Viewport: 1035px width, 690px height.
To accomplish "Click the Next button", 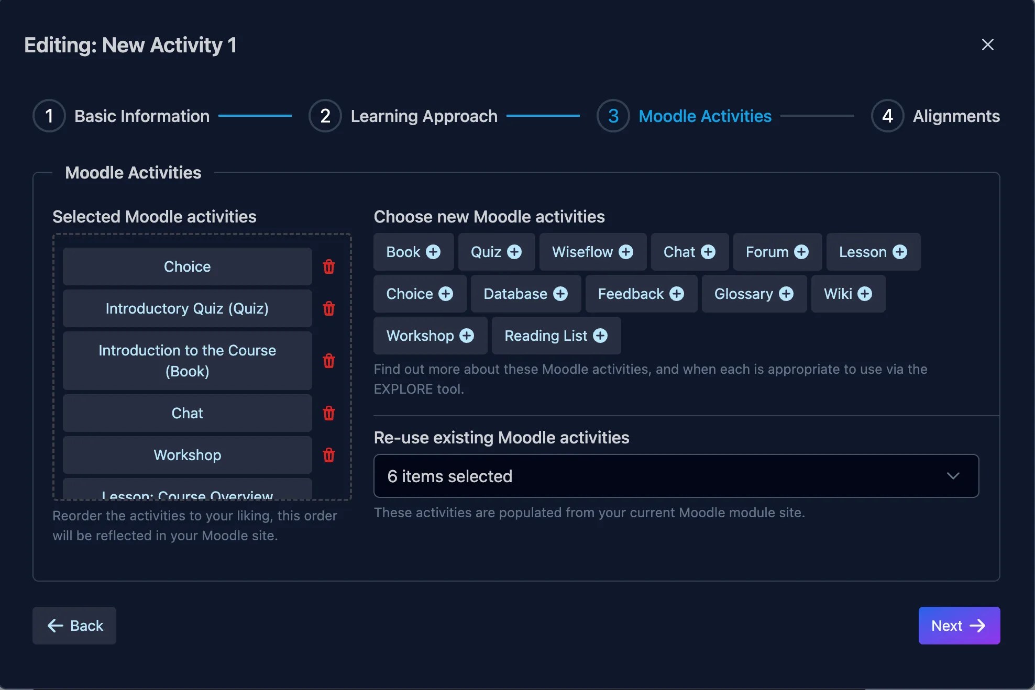I will (959, 626).
